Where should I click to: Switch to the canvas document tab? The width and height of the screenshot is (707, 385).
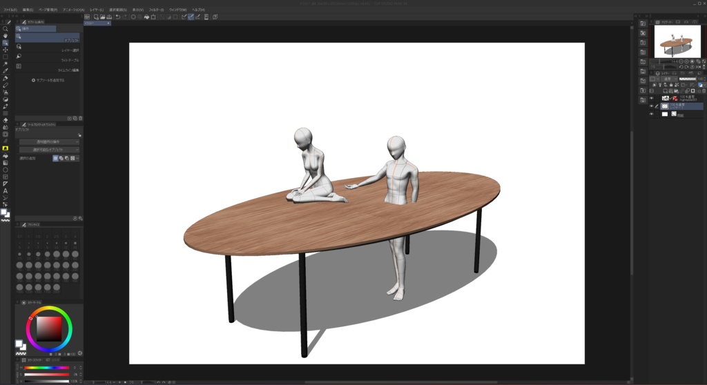pyautogui.click(x=97, y=23)
